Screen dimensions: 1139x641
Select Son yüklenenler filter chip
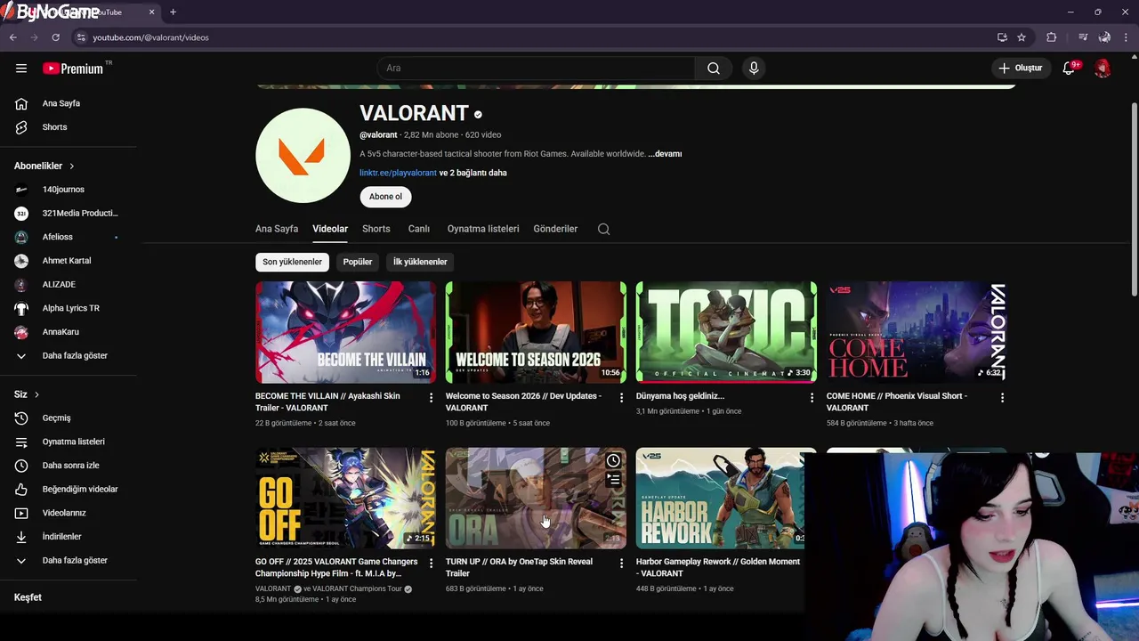coord(292,262)
